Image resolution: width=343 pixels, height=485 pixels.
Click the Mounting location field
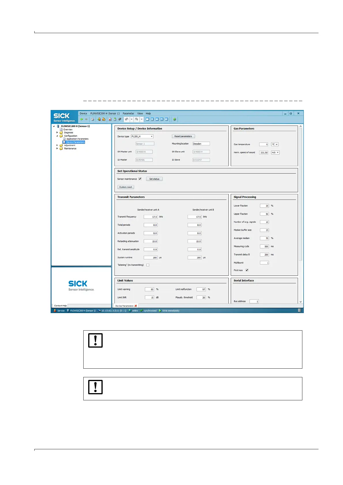click(201, 144)
